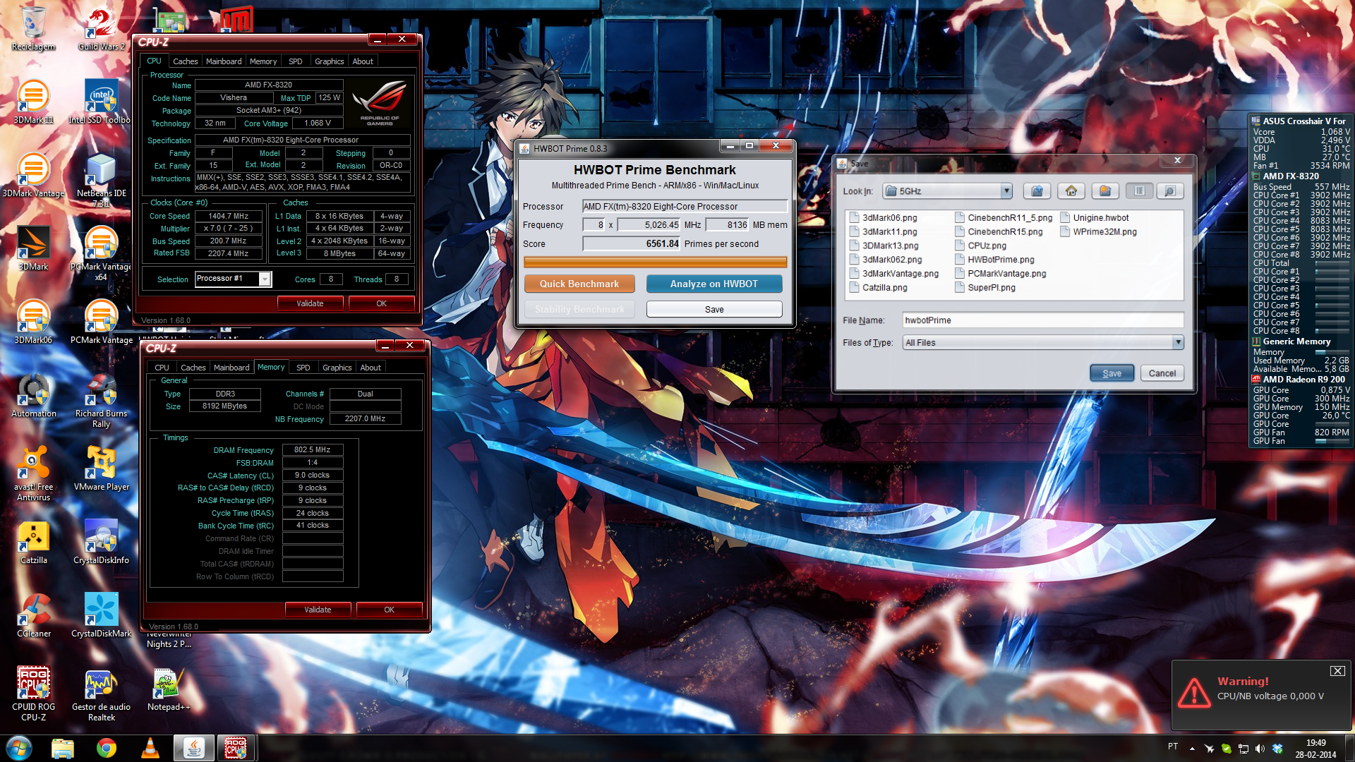
Task: Open CCleaner desktop icon
Action: tap(33, 616)
